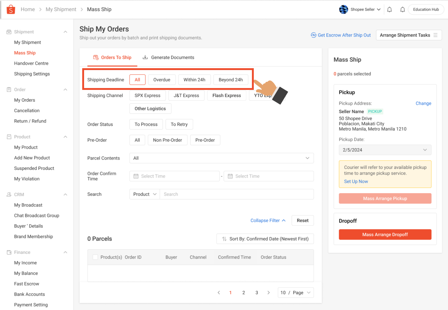This screenshot has height=310, width=448.
Task: Tick the select-all parcels checkbox
Action: [x=95, y=257]
